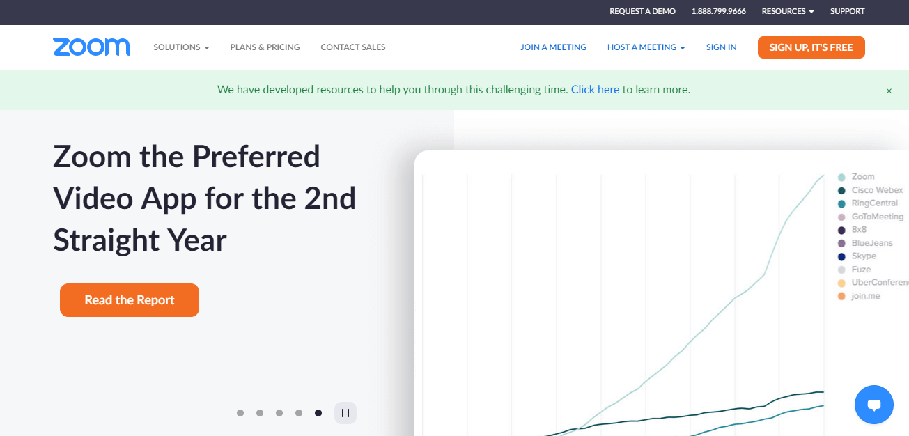Click the Zoom legend entry
Image resolution: width=909 pixels, height=436 pixels.
click(857, 177)
